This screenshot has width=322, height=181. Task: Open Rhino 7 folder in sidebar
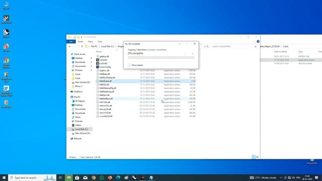tap(78, 86)
